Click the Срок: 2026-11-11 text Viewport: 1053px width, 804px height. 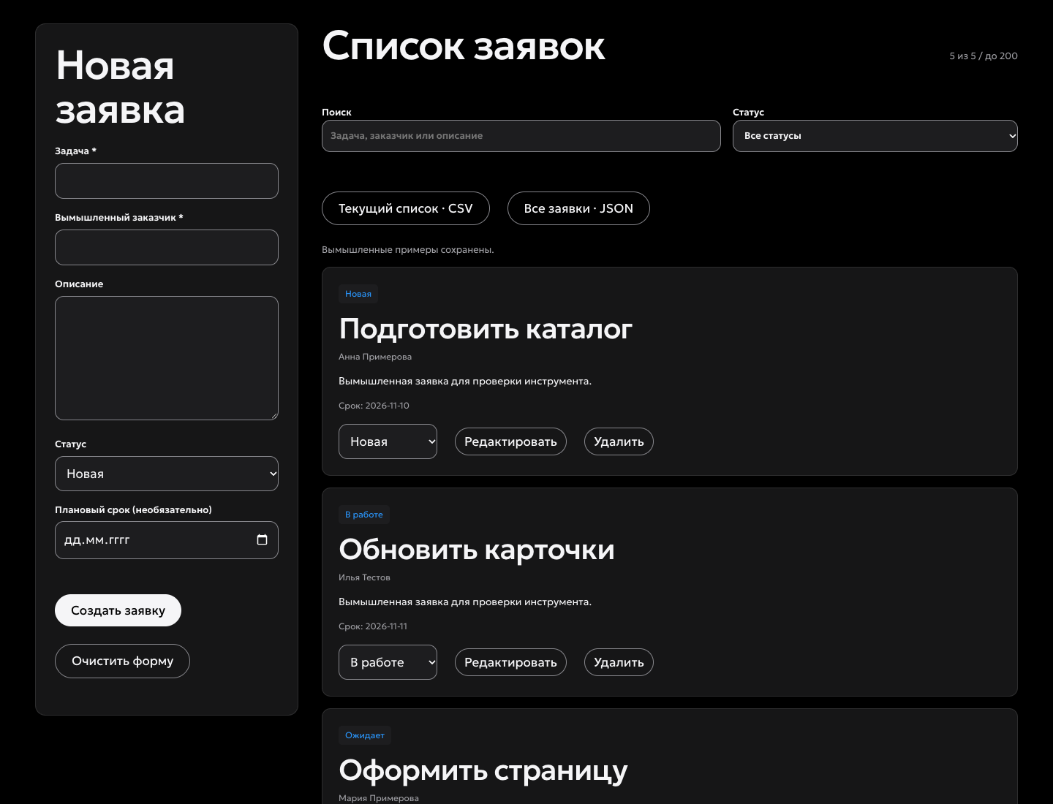373,626
